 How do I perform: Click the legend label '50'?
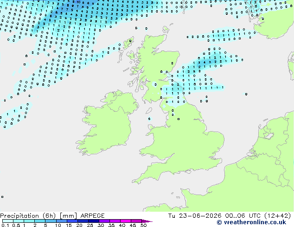[x=143, y=225]
